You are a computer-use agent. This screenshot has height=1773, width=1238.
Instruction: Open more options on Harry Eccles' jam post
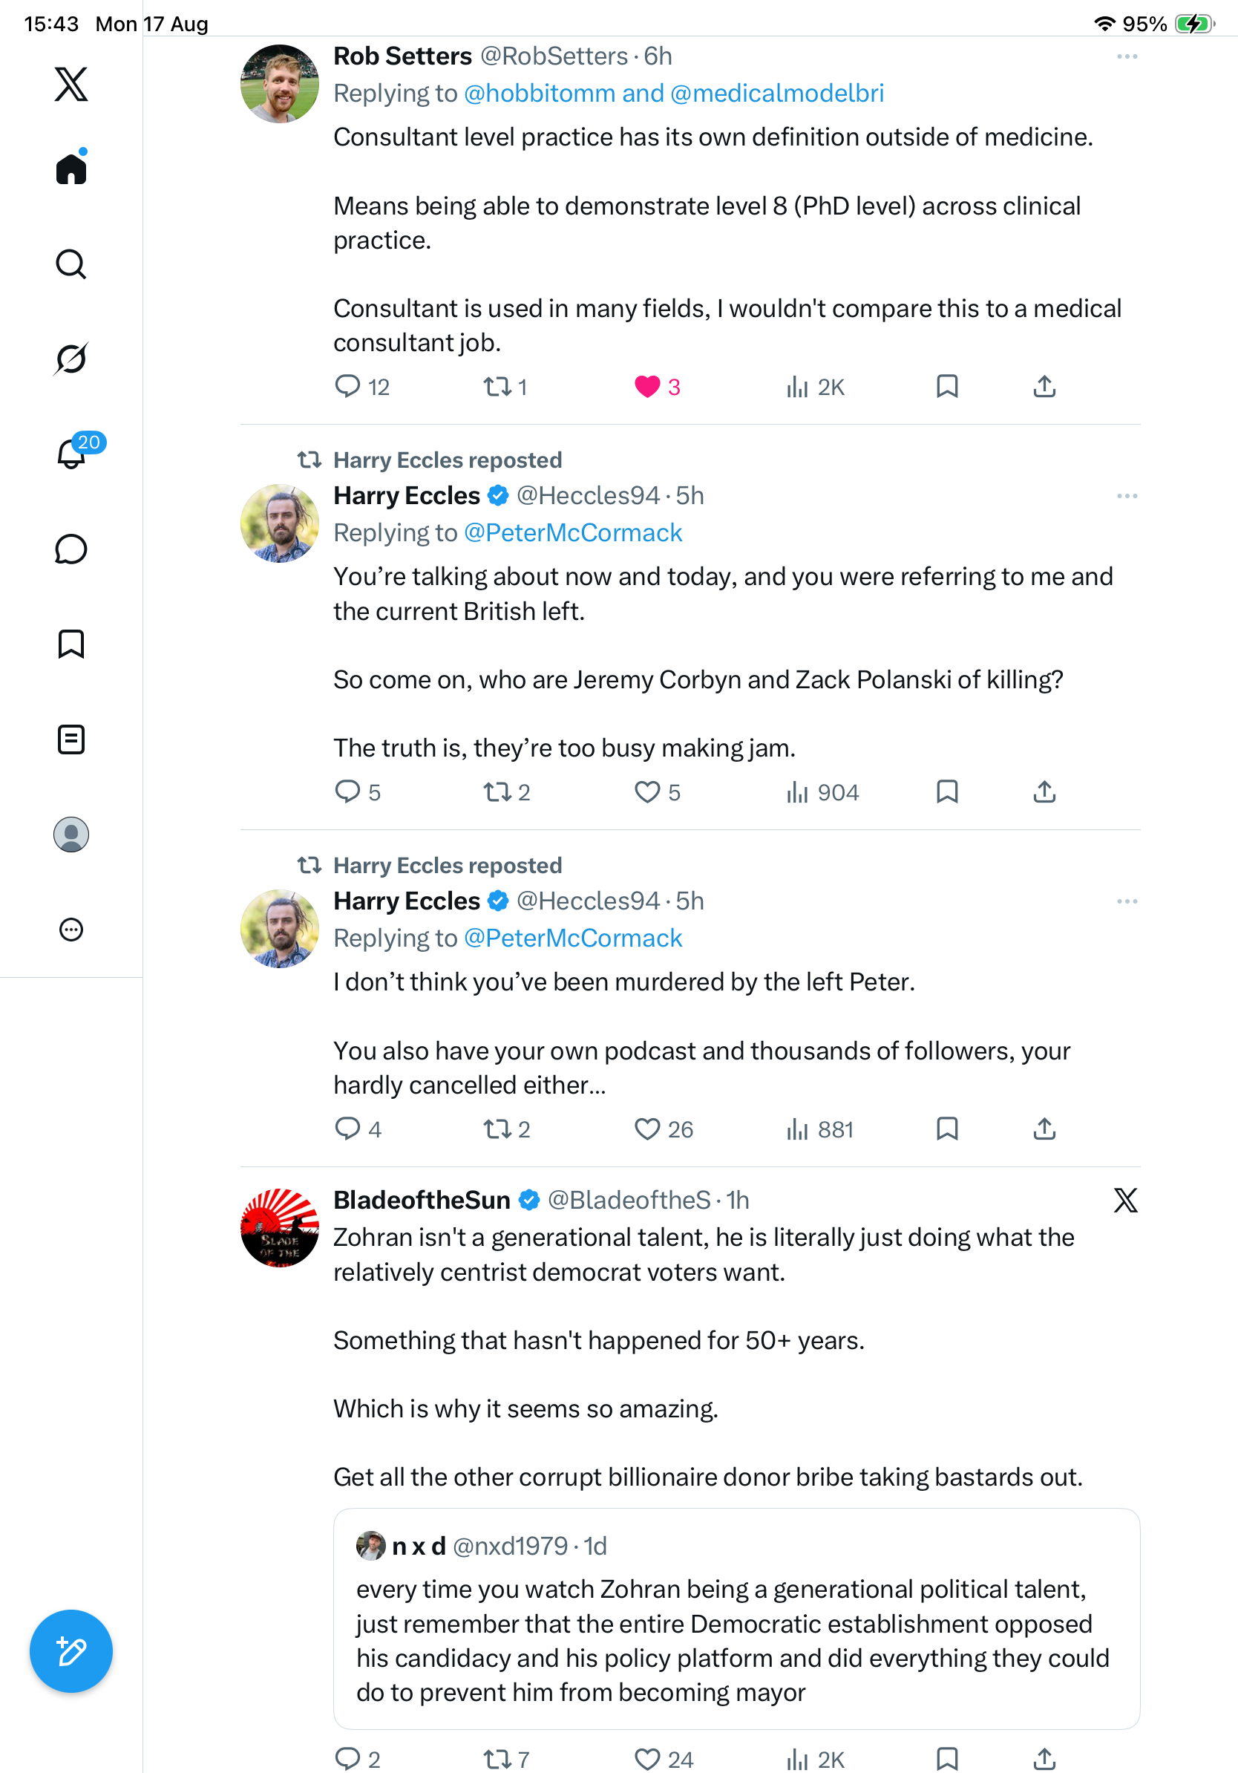click(1127, 496)
